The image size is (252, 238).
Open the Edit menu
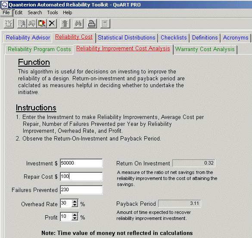click(19, 12)
